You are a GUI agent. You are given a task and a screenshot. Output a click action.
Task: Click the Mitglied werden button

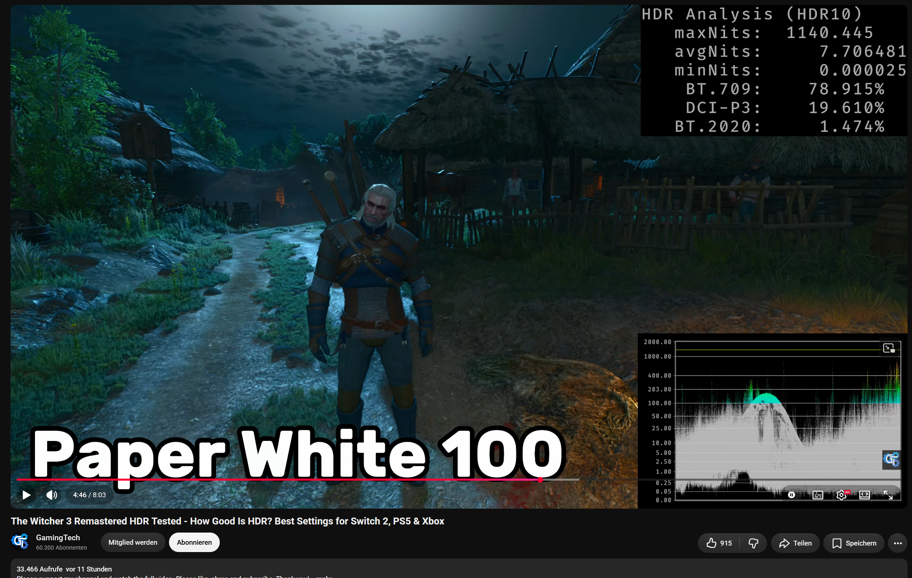pos(133,542)
